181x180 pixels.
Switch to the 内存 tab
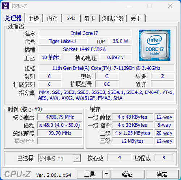(52, 18)
